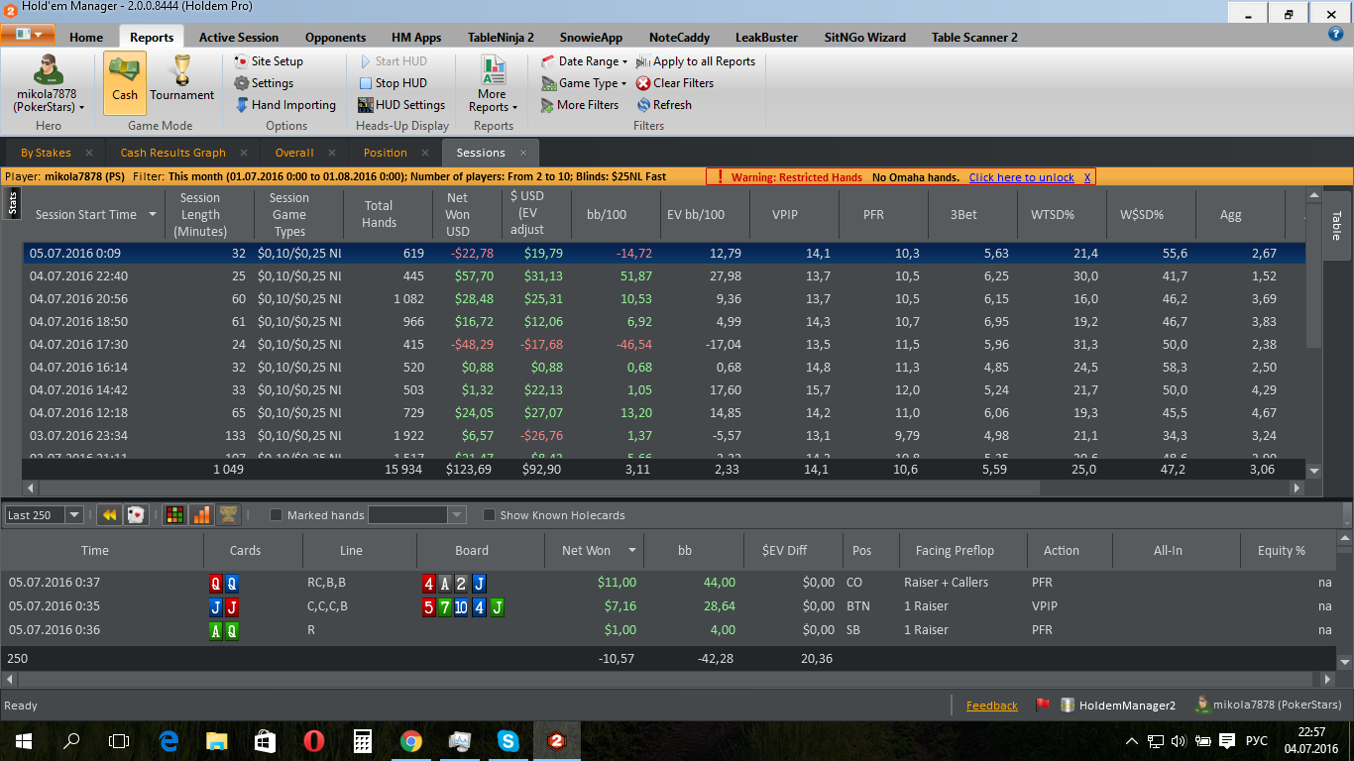1354x761 pixels.
Task: Switch to the Cash Results Graph report tab
Action: pyautogui.click(x=172, y=153)
